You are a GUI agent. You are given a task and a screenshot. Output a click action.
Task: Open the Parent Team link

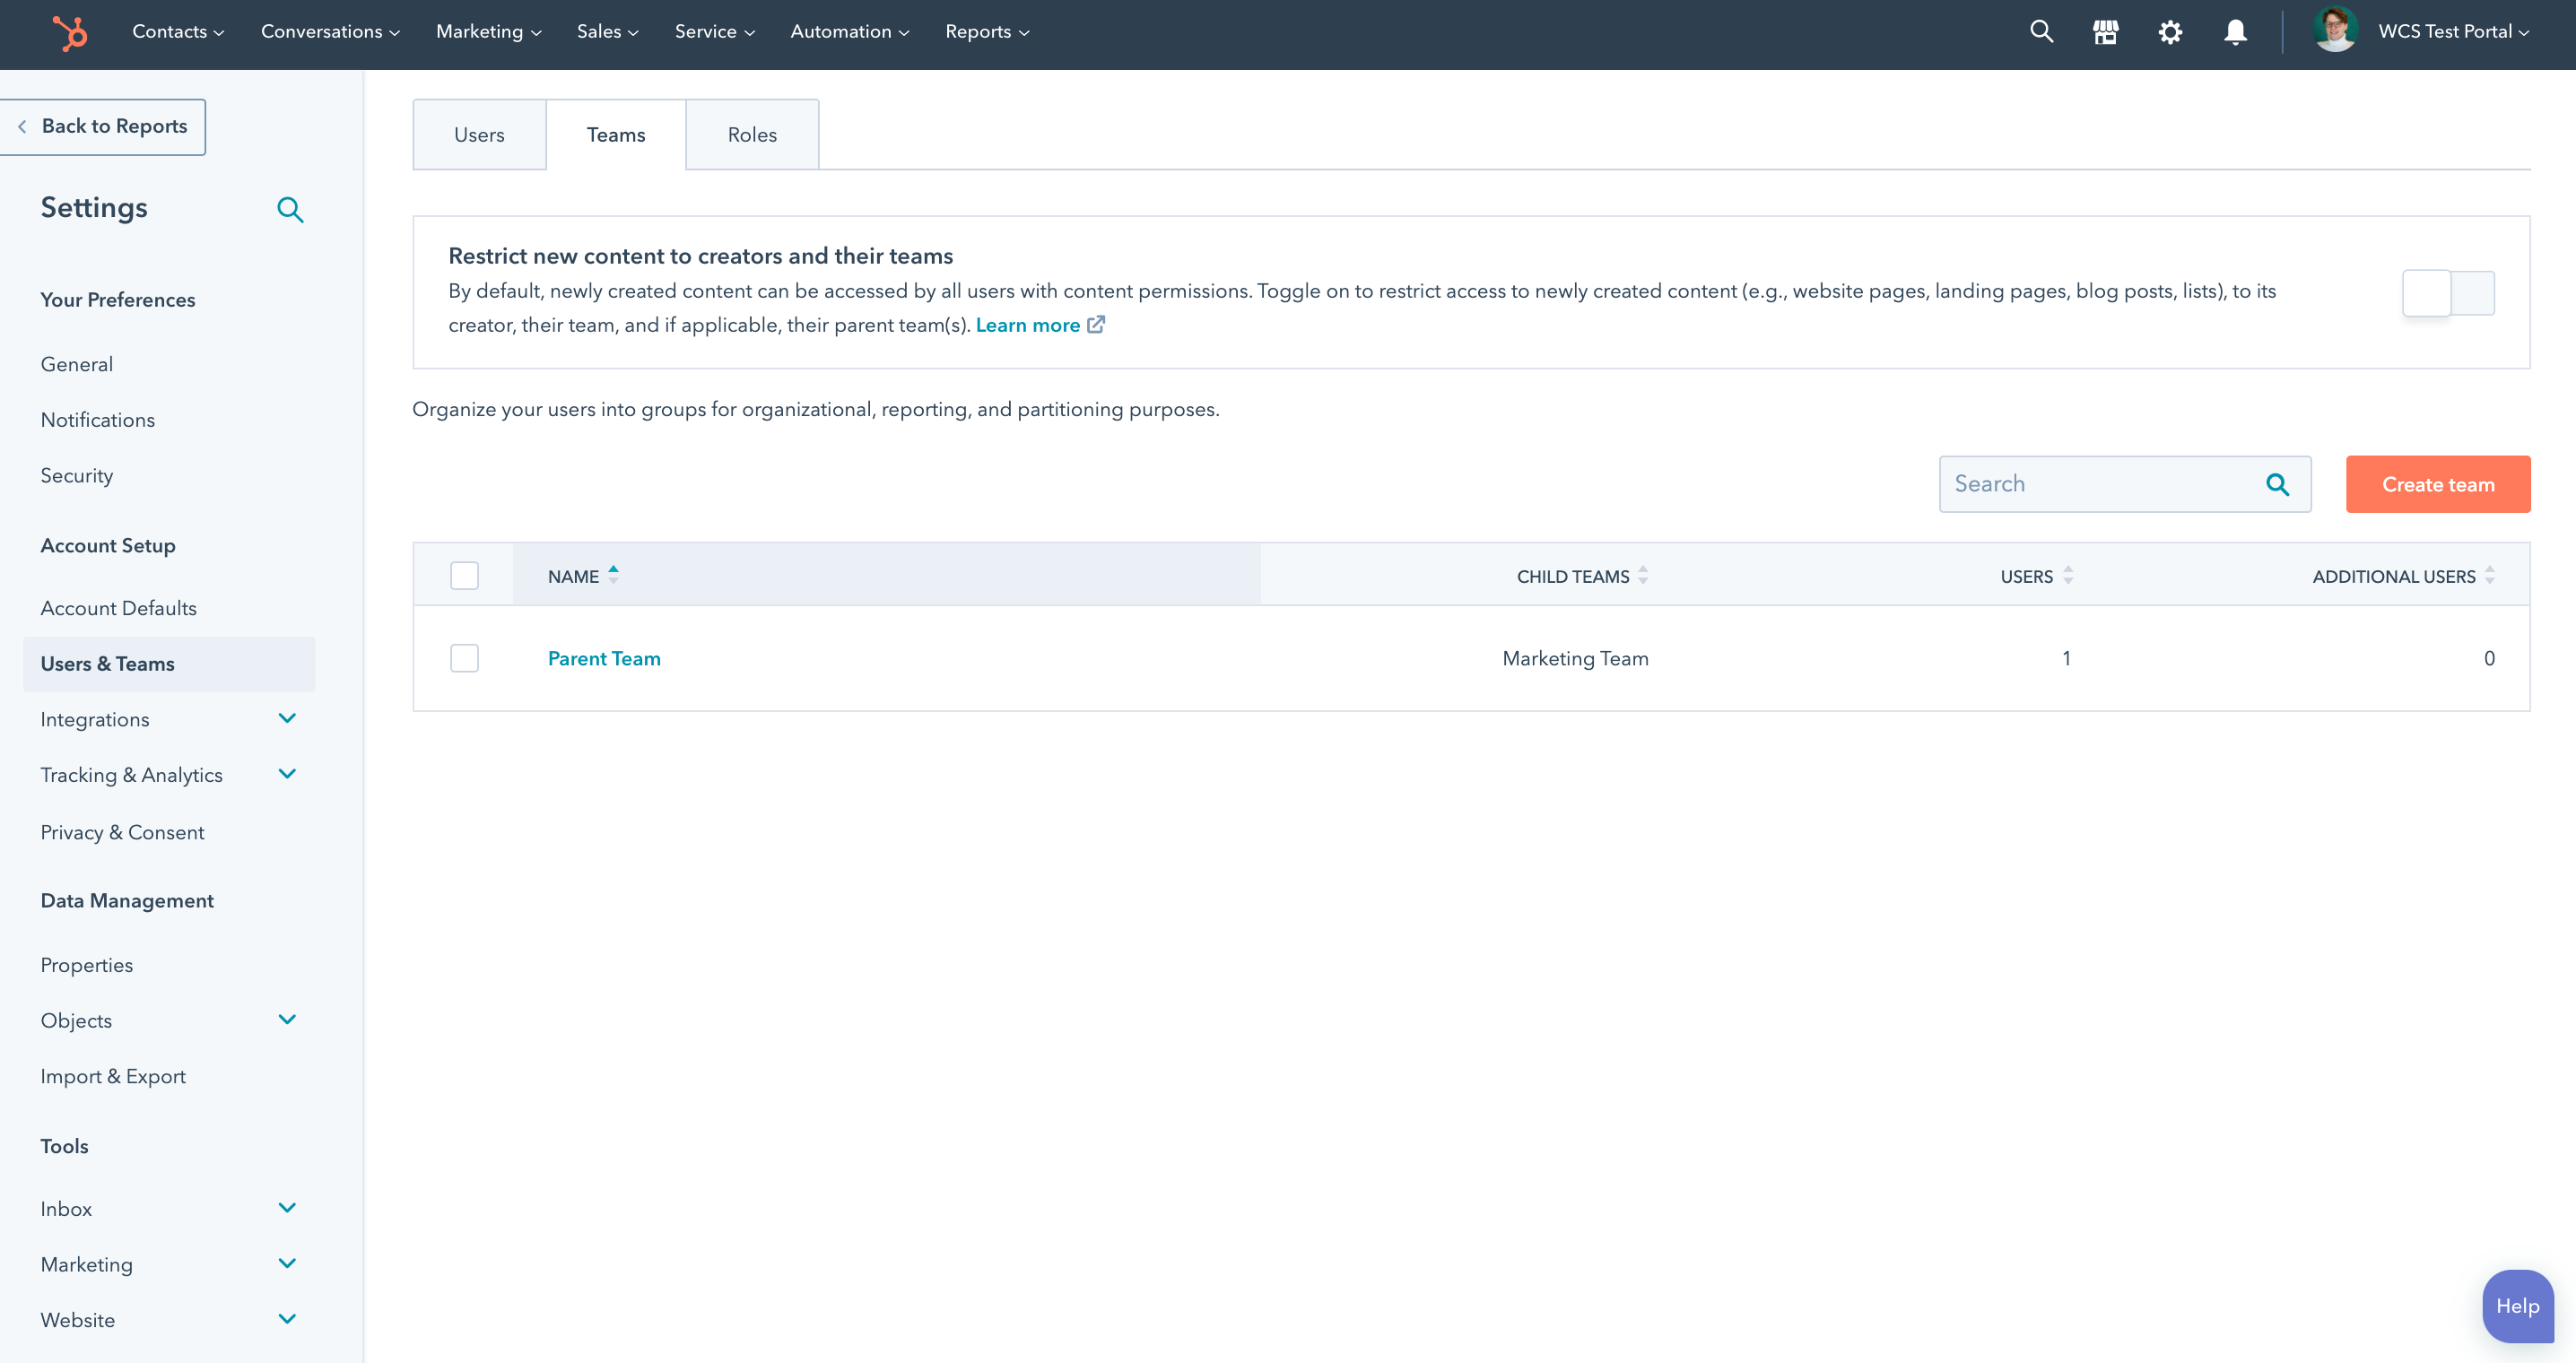coord(604,658)
